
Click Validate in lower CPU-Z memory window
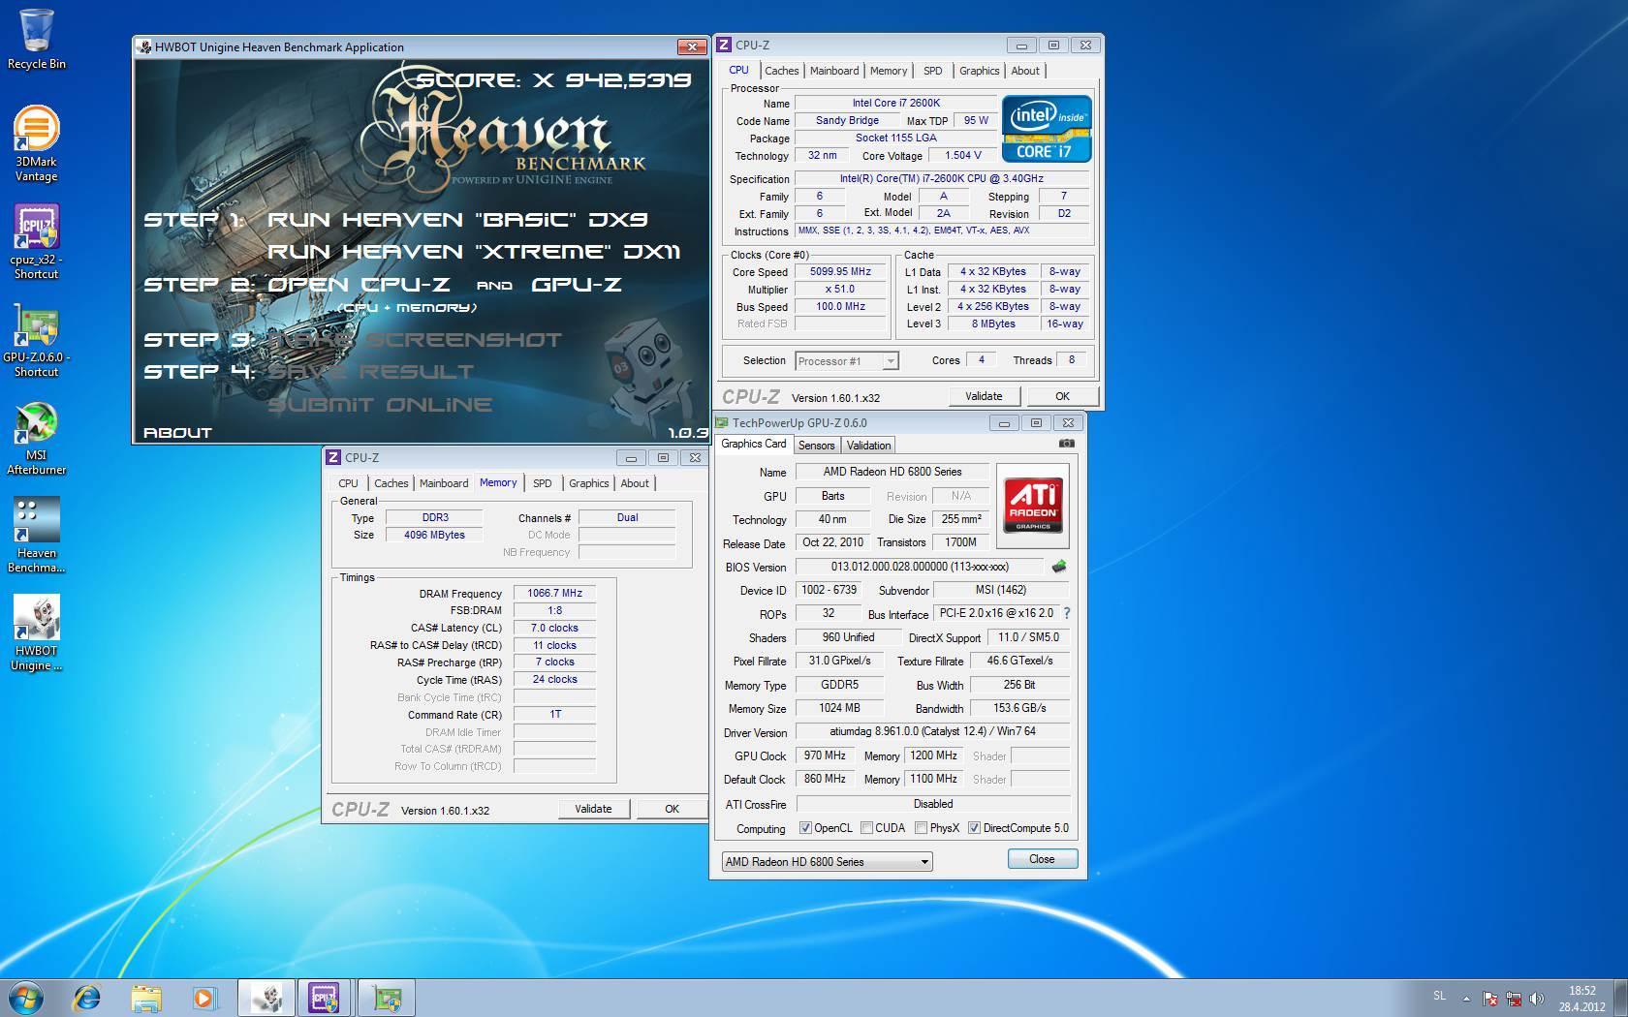click(x=593, y=809)
